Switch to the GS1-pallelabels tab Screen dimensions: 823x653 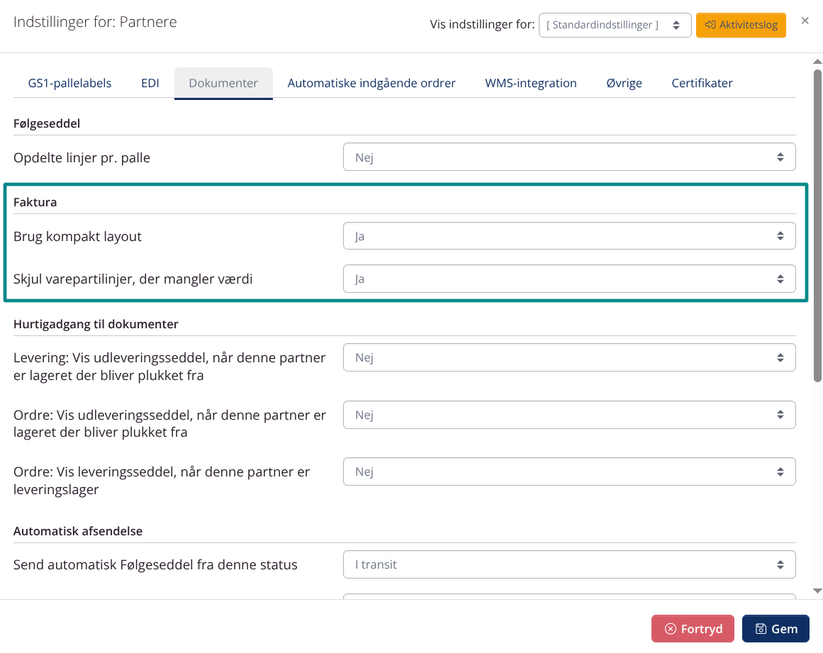(x=69, y=83)
